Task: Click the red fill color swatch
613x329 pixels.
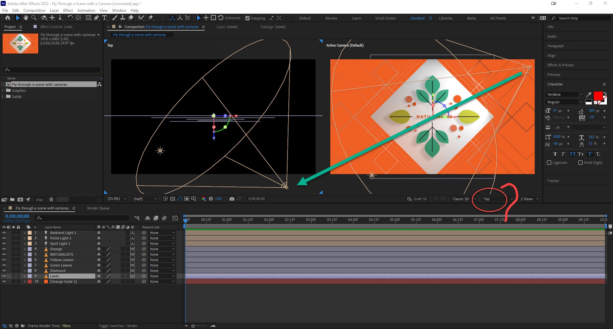Action: 598,96
